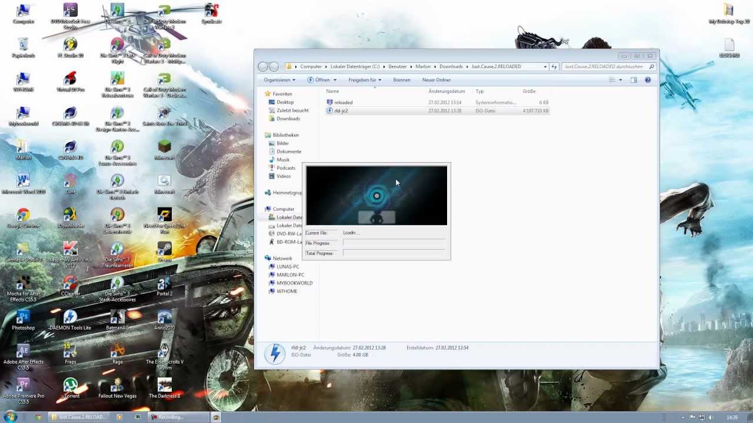Open the Adobe Premiere Pro CS5.5 shortcut

(x=23, y=391)
